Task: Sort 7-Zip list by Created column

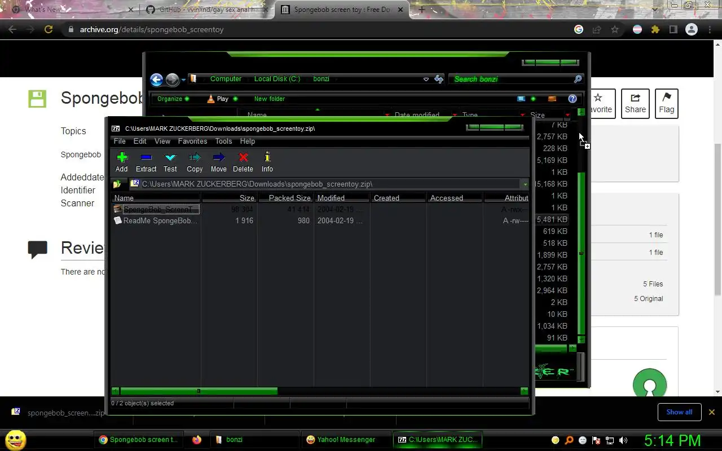Action: click(x=398, y=198)
